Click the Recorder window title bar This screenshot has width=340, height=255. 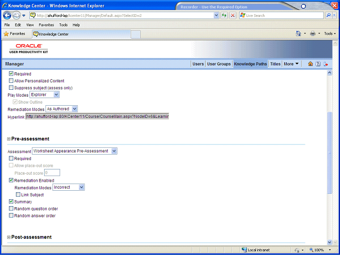coord(234,6)
